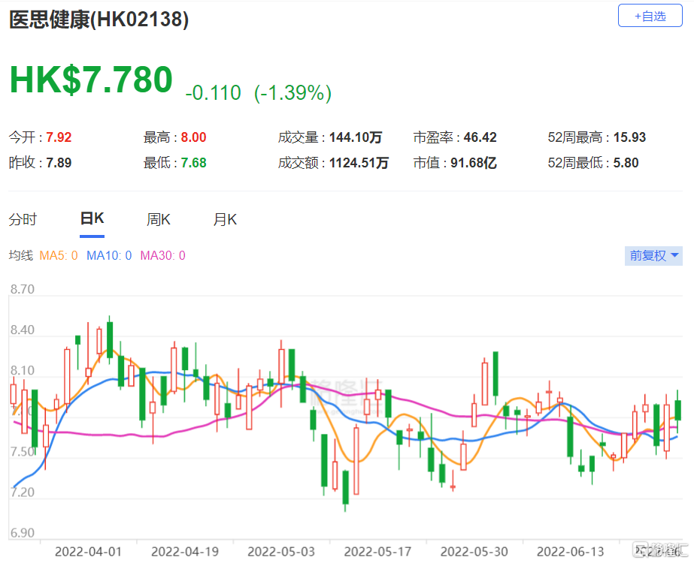Click the percentage change (-1.39%)
The image size is (694, 563).
(x=292, y=93)
